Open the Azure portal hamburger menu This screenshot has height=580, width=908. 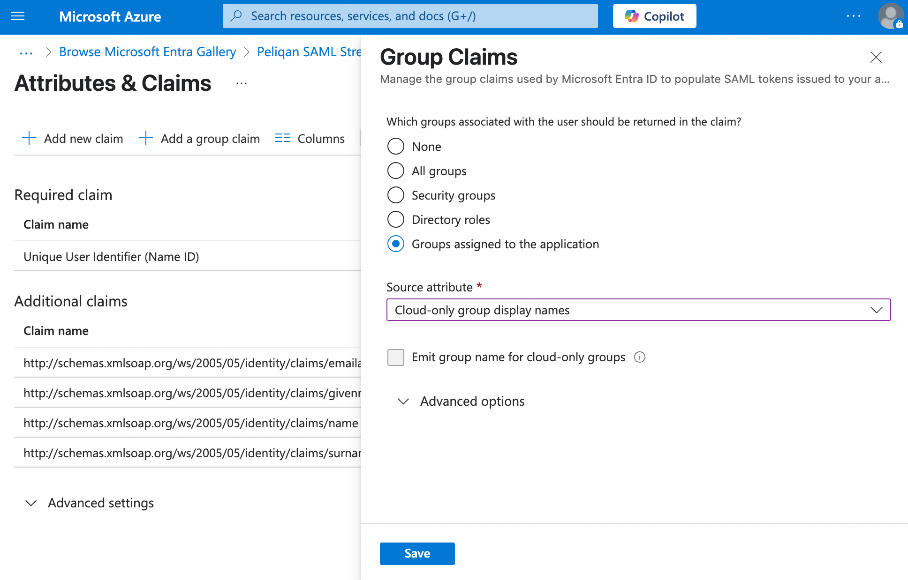(18, 16)
